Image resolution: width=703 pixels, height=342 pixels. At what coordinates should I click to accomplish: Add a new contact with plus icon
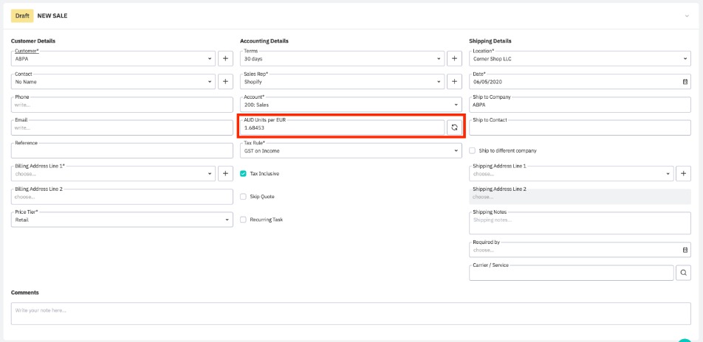(226, 81)
